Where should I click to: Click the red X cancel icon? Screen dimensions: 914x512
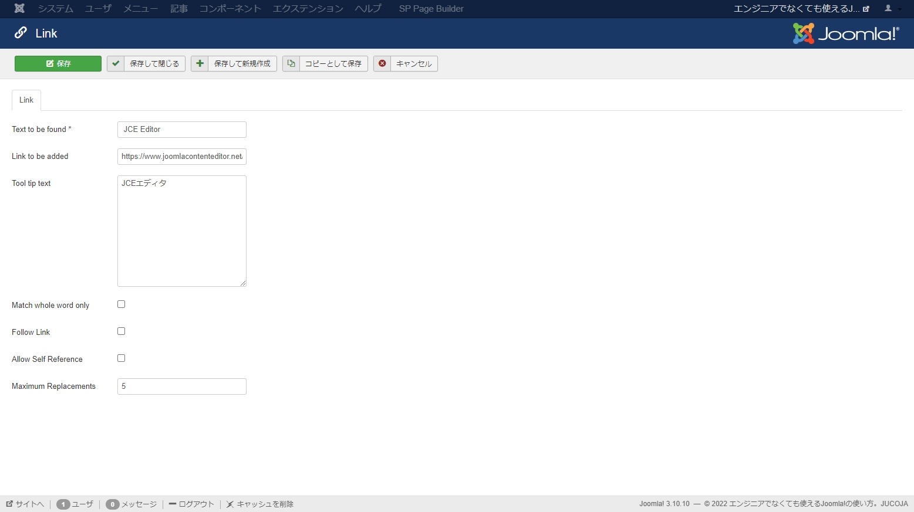(x=382, y=63)
